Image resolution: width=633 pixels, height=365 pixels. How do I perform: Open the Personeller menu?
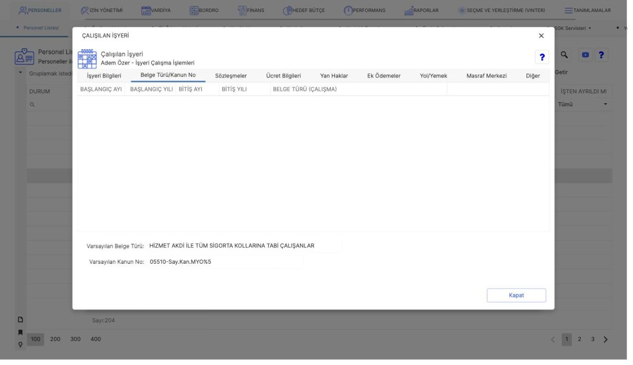(40, 10)
